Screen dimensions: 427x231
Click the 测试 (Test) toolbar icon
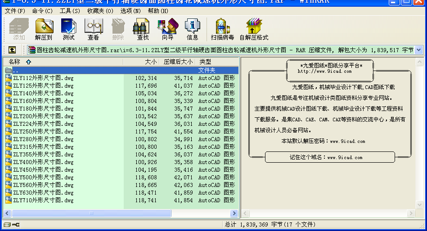click(68, 30)
